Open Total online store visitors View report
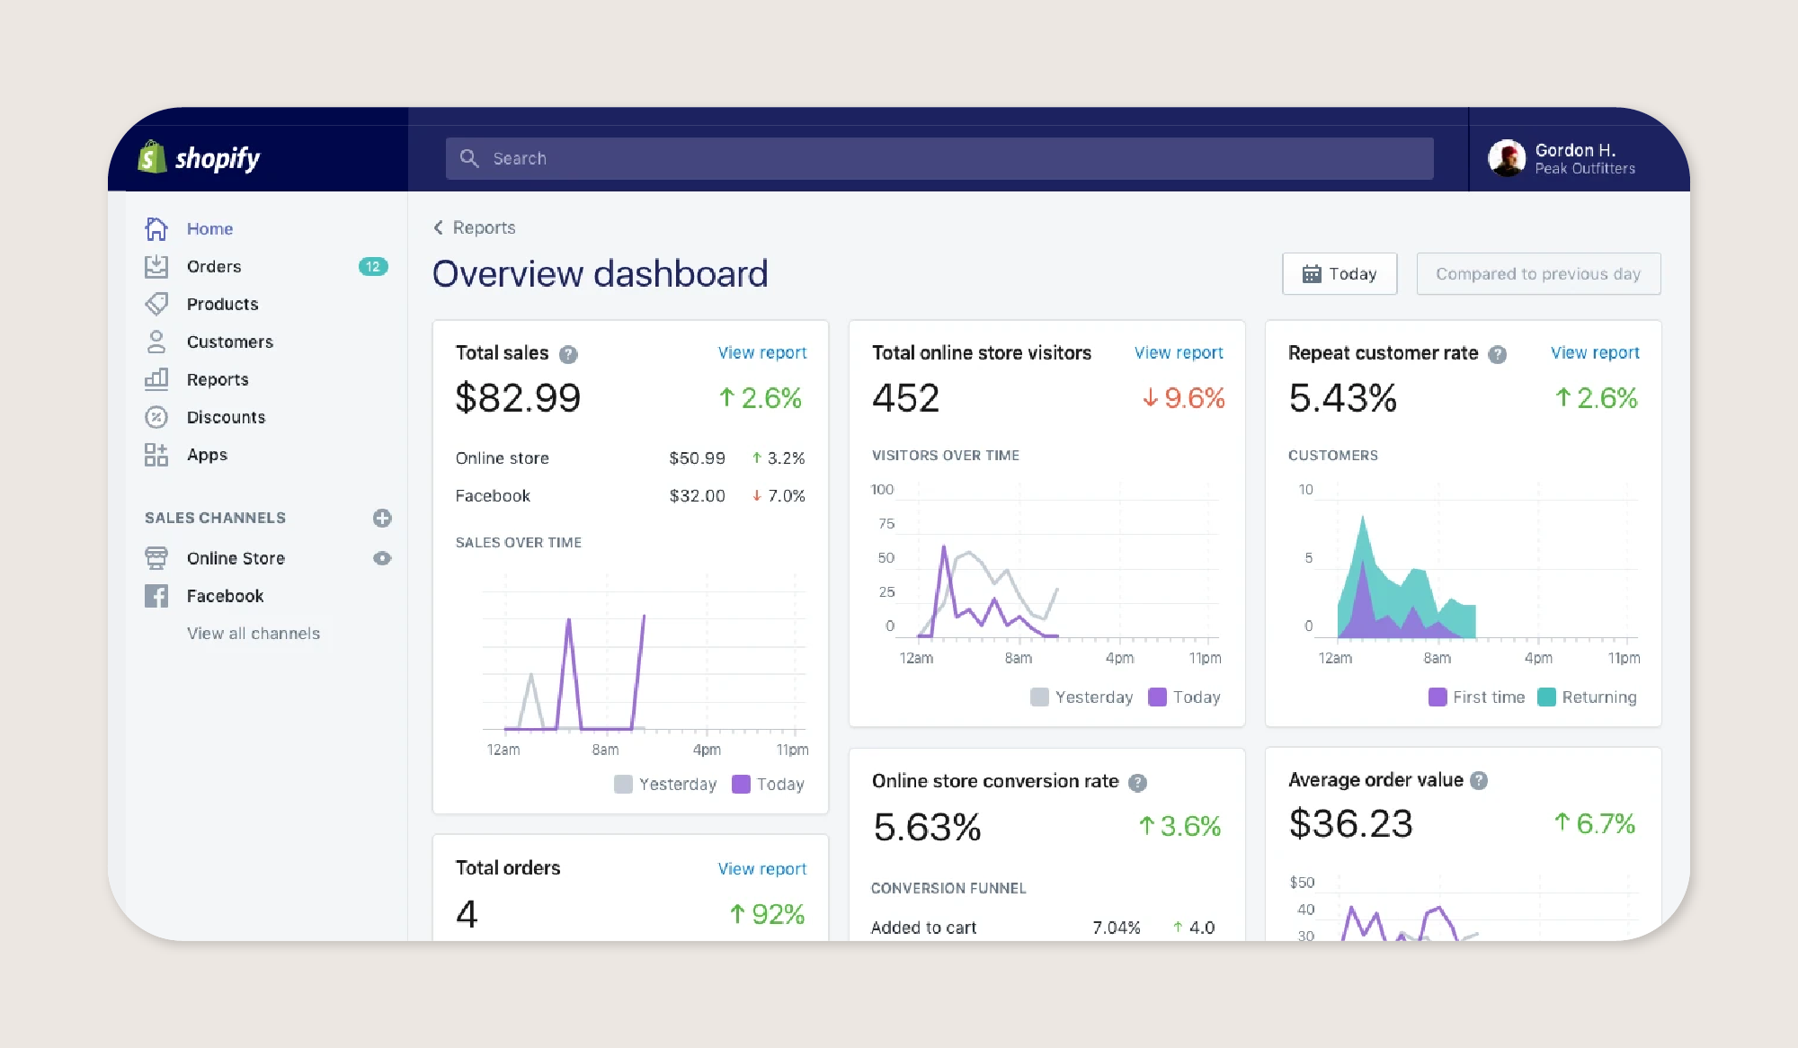 click(x=1179, y=353)
